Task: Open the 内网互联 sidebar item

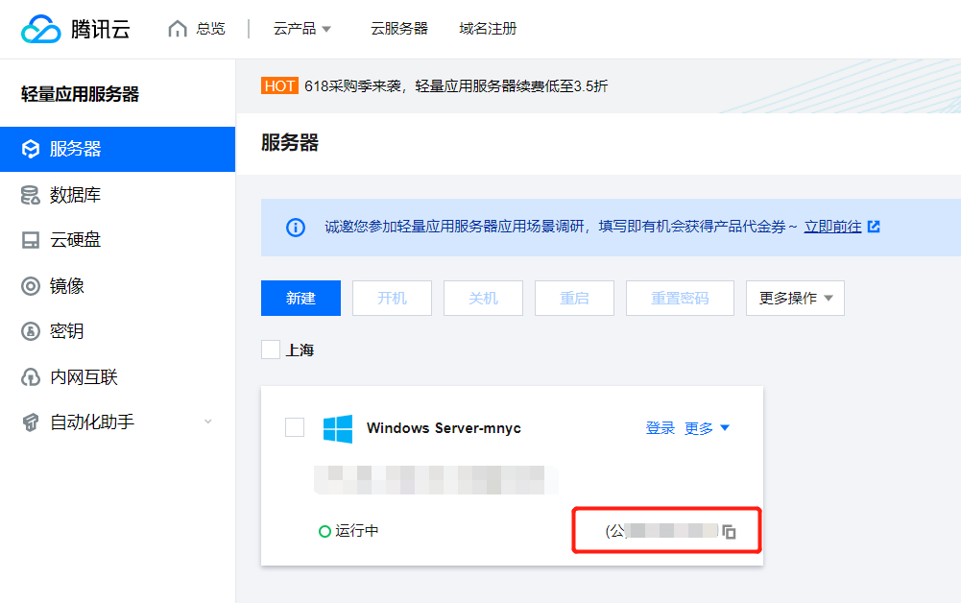Action: 118,376
